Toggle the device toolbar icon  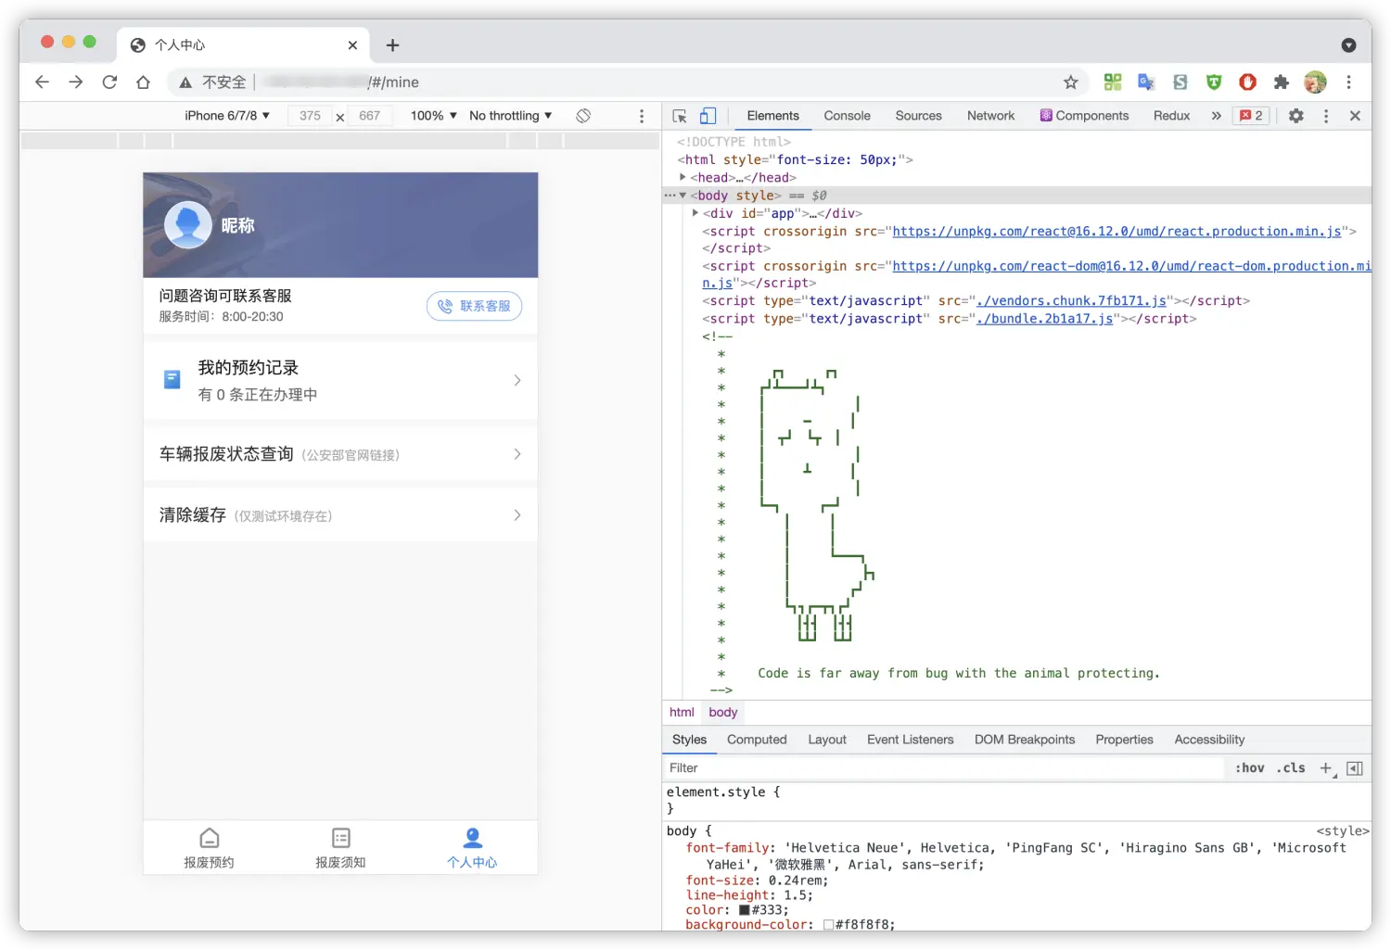pyautogui.click(x=708, y=116)
